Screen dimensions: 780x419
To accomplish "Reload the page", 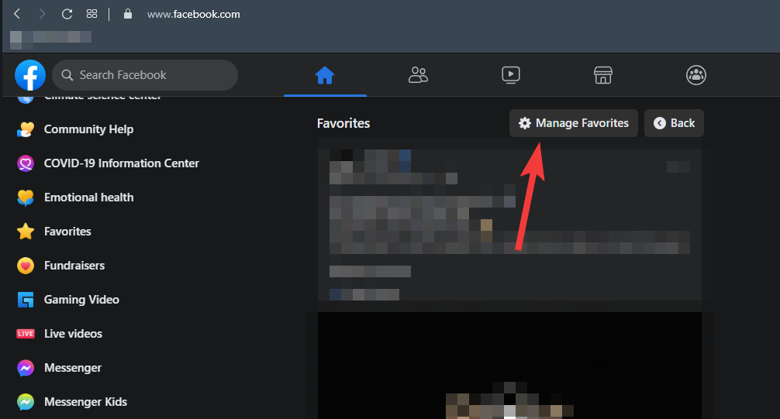I will click(x=67, y=14).
